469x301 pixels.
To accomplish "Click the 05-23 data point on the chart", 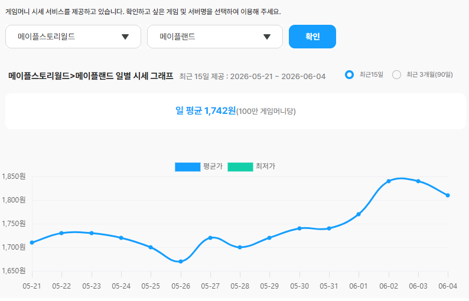I will click(92, 233).
